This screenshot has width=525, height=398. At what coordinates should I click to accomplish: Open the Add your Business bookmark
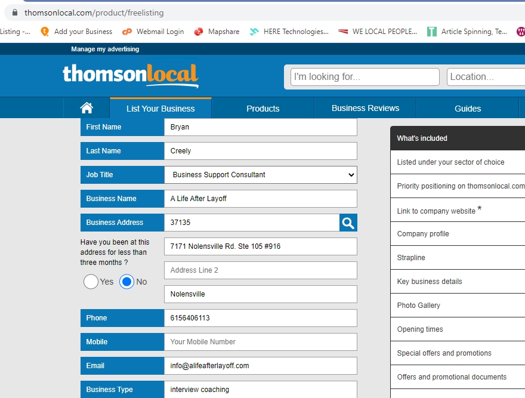(76, 32)
